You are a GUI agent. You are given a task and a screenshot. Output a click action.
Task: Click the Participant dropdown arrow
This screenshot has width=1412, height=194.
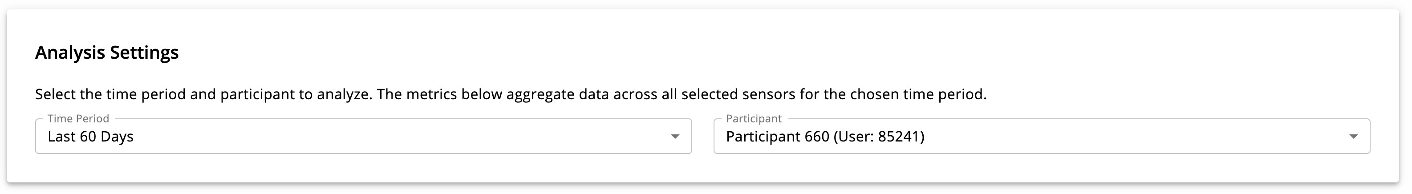tap(1353, 137)
